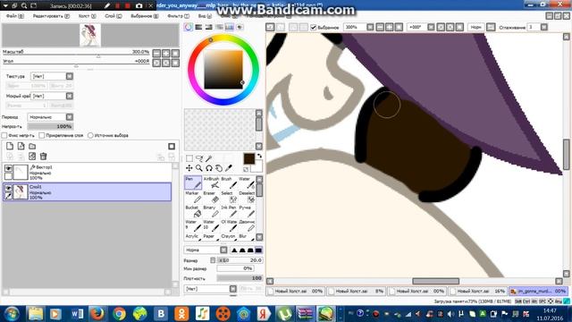Zoom out with Масштаб minus button
The width and height of the screenshot is (572, 322).
tap(156, 54)
